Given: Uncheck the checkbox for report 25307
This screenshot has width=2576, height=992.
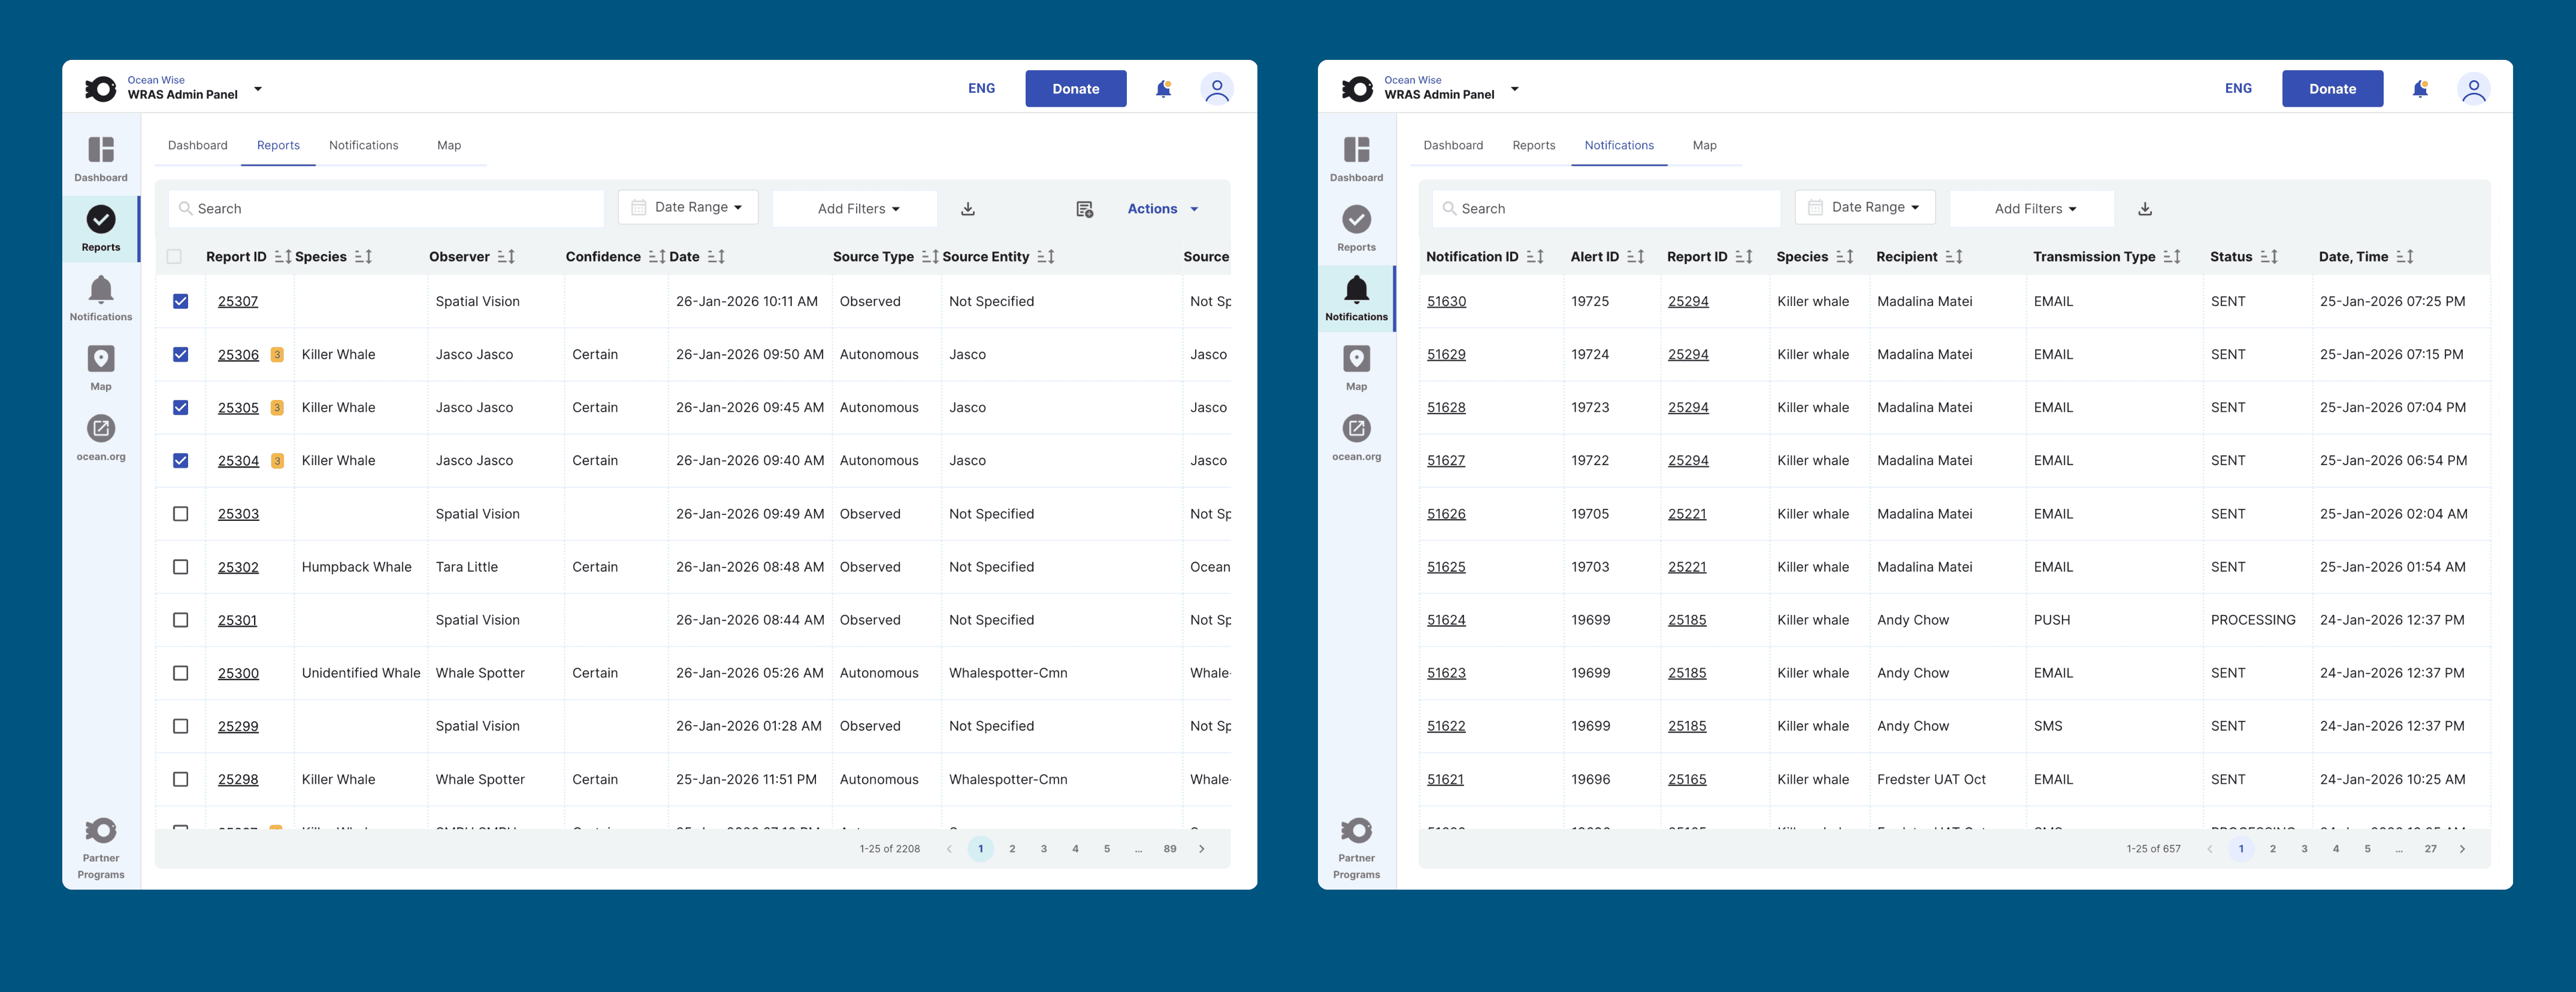Looking at the screenshot, I should click(180, 301).
